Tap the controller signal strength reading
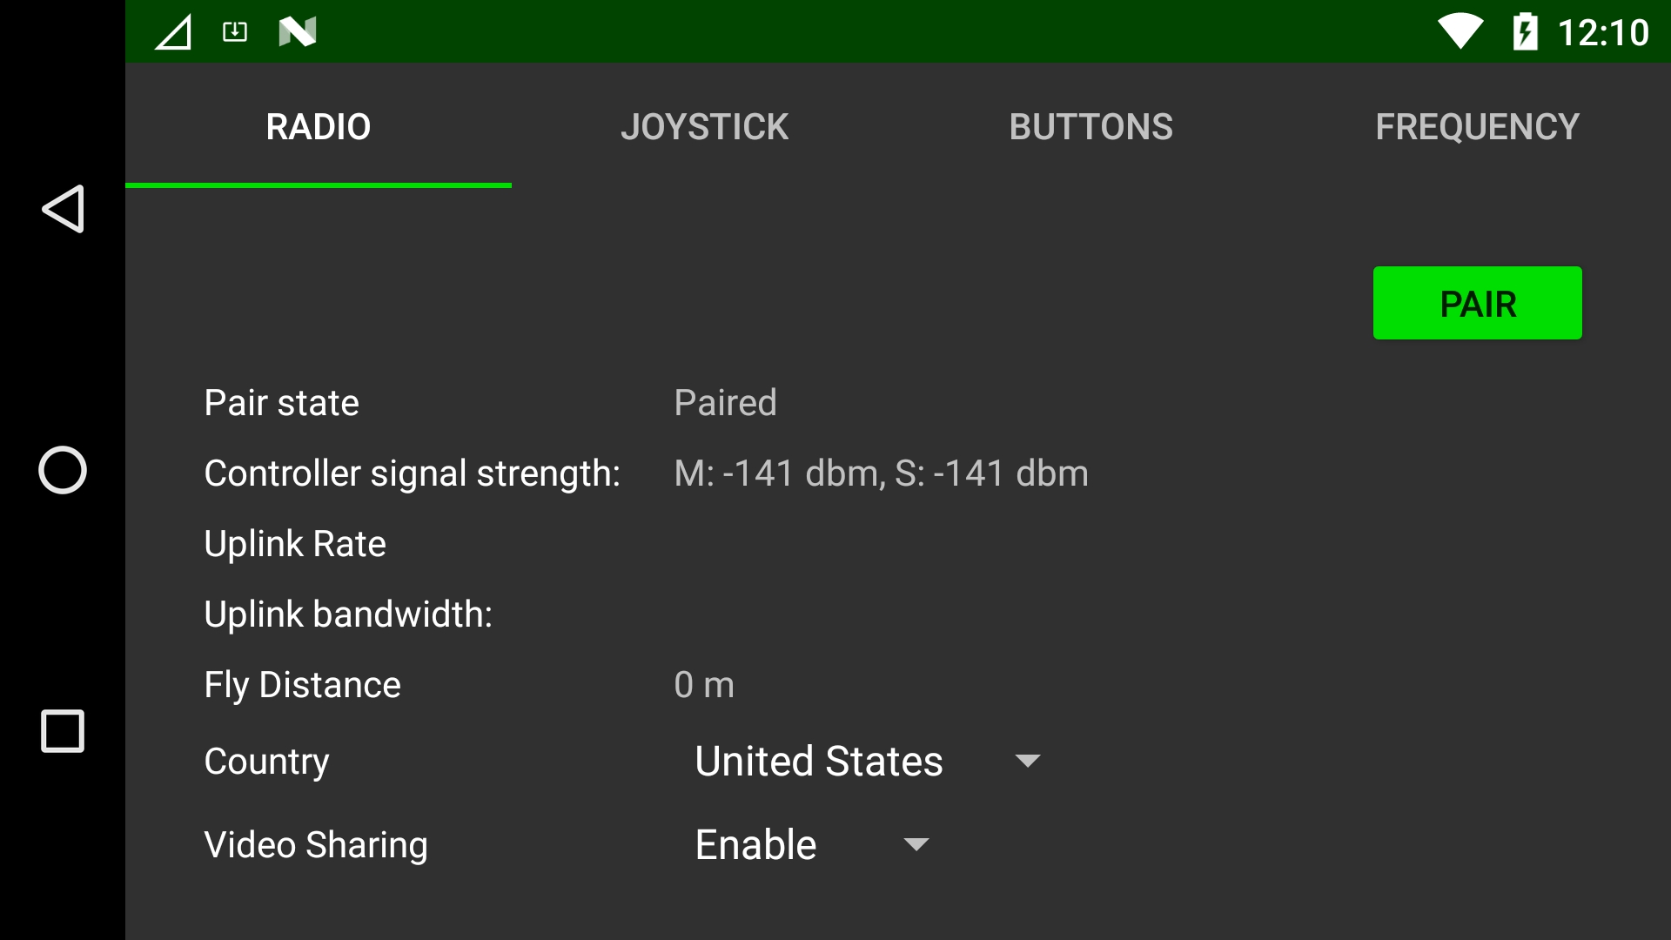This screenshot has height=940, width=1671. pos(881,473)
